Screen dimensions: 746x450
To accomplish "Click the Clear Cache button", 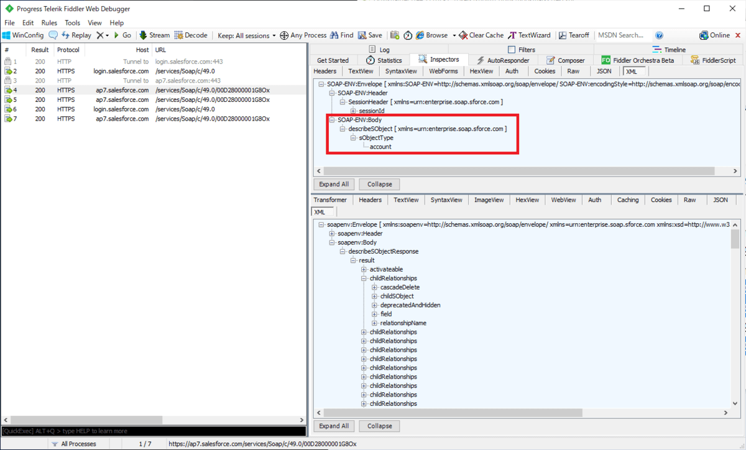I will tap(481, 35).
